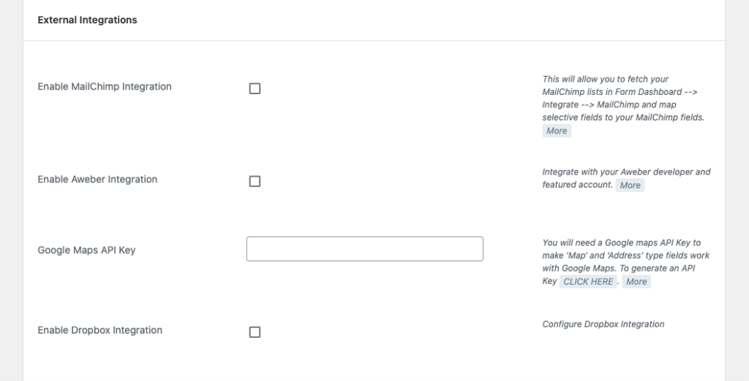Click the Google Maps API help paragraph
Viewport: 749px width, 381px height.
coord(625,255)
